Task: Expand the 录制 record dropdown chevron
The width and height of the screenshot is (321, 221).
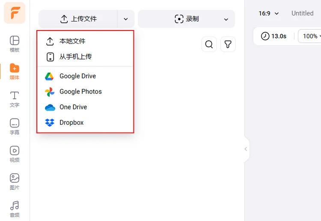Action: coord(226,19)
